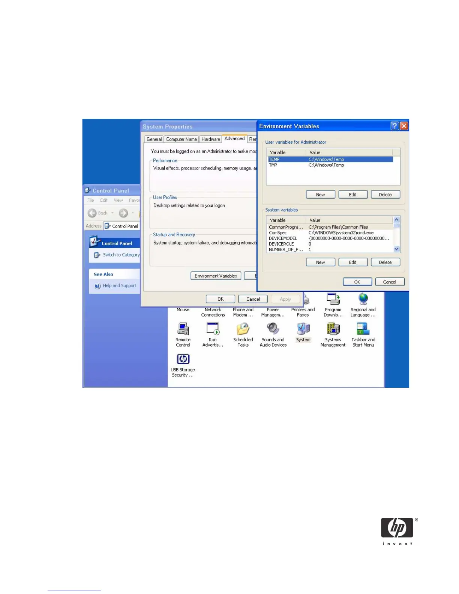
Task: Click scroll up arrow in System variables list
Action: [x=397, y=220]
